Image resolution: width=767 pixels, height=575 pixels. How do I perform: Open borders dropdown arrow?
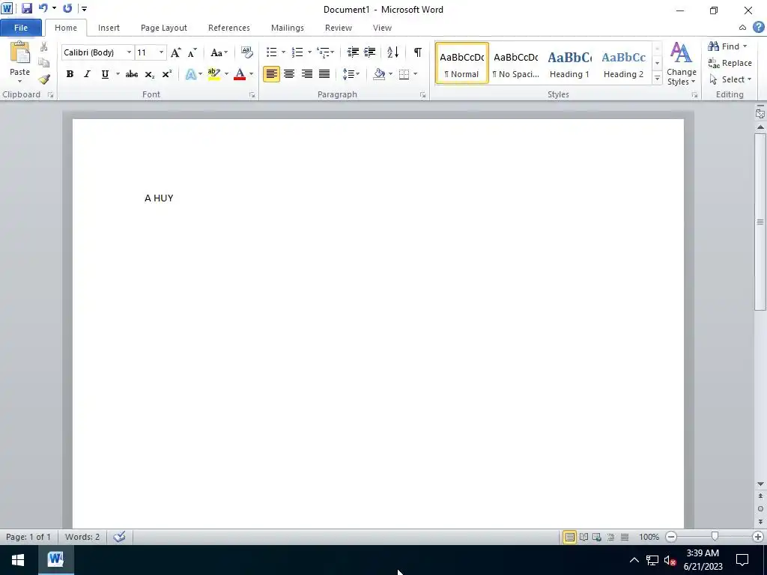(415, 74)
